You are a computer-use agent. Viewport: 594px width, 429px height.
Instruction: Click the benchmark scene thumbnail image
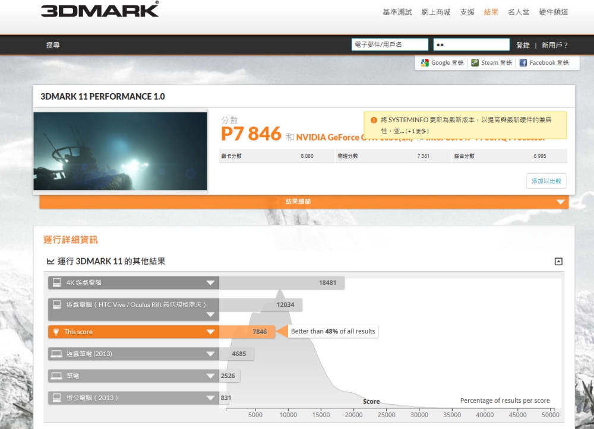tap(121, 151)
